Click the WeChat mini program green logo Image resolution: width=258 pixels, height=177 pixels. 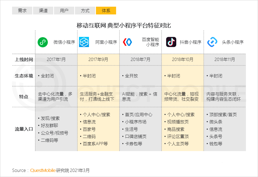[x=43, y=42]
